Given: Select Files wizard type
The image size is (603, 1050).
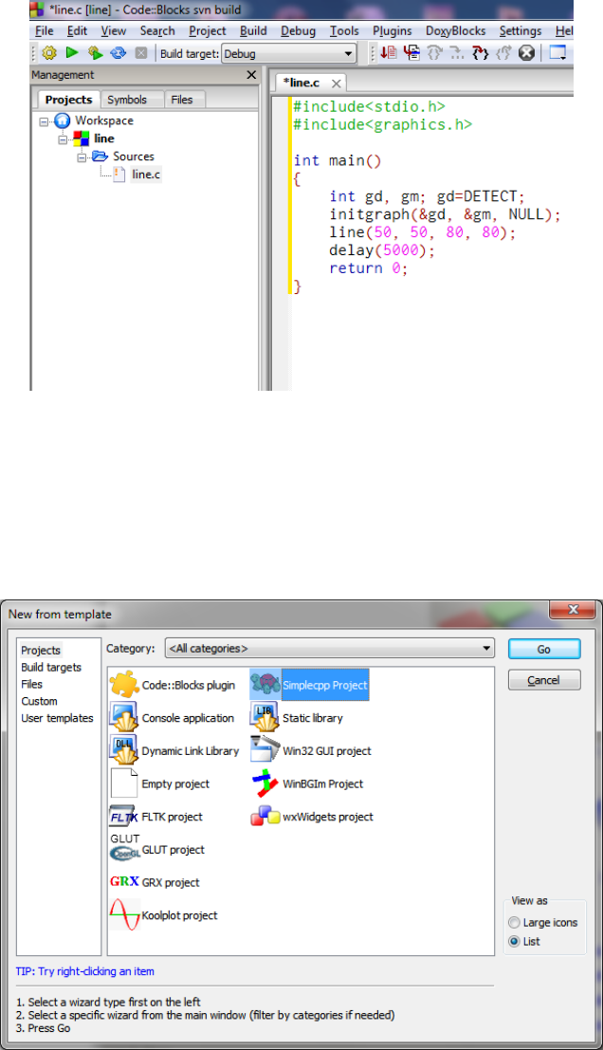Looking at the screenshot, I should (31, 684).
